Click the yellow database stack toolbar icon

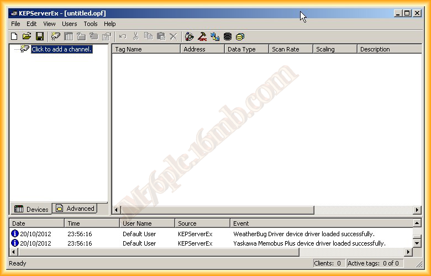coord(240,37)
